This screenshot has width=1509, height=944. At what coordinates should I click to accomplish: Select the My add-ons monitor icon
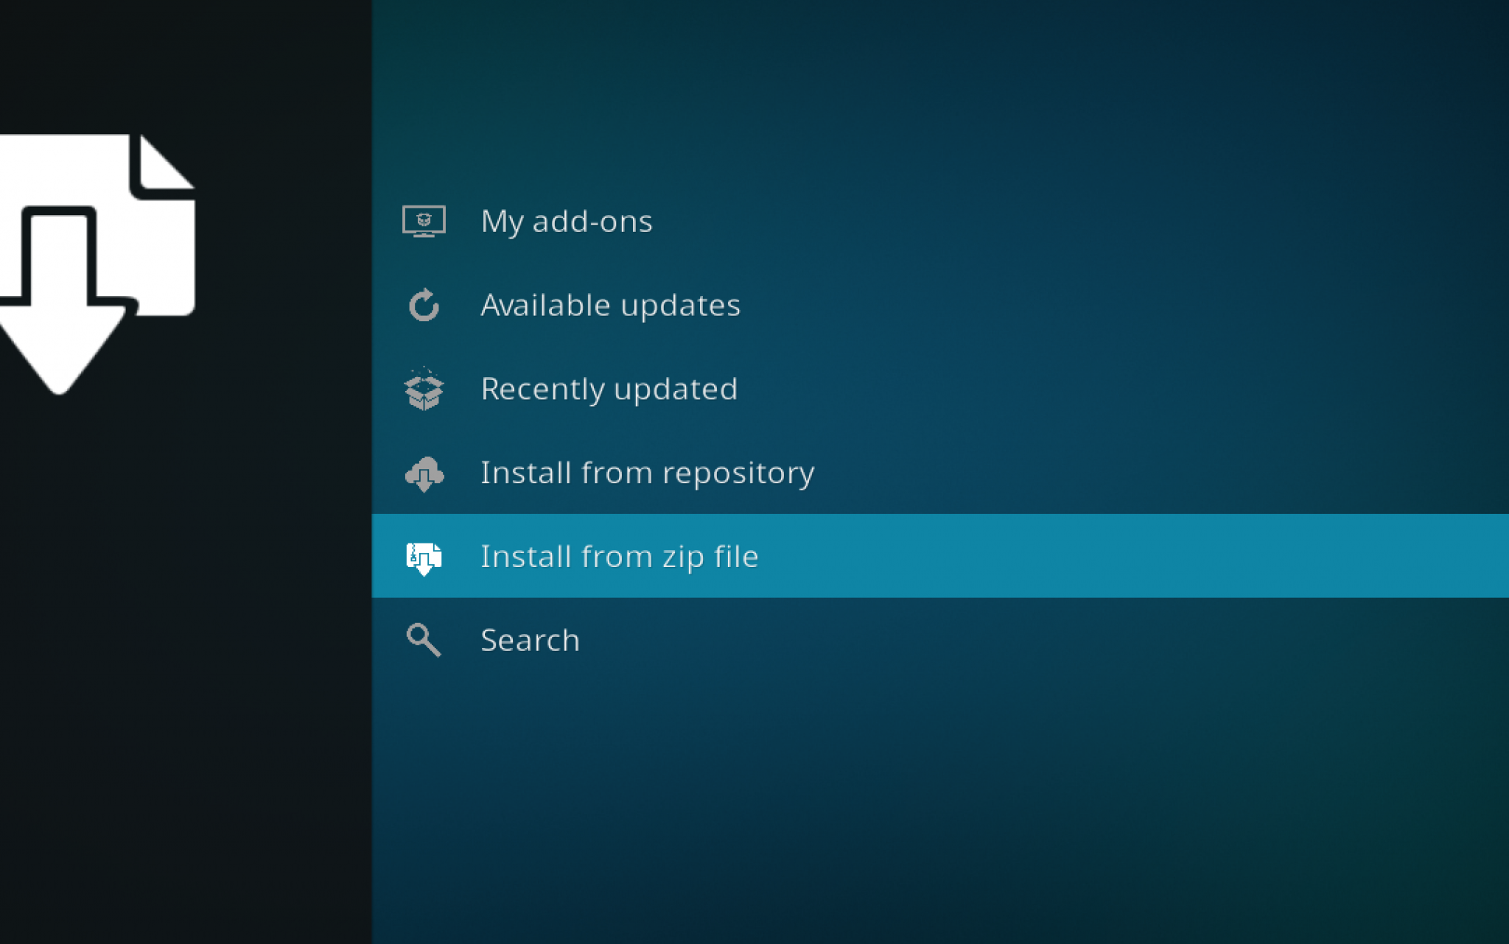click(x=424, y=221)
